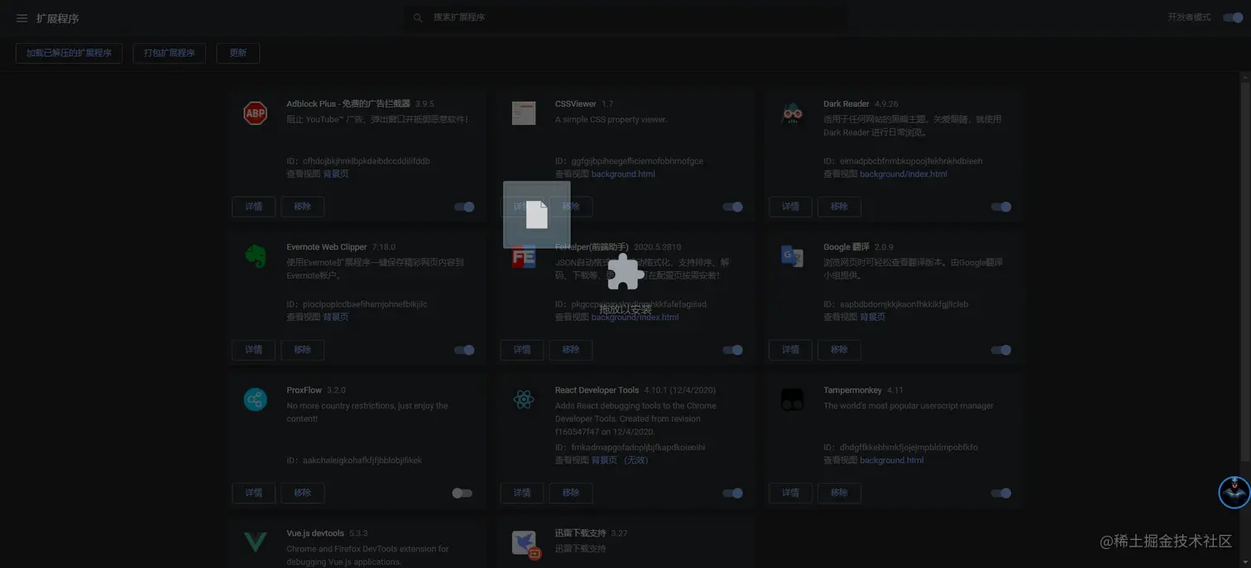Click the React Developer Tools icon
The image size is (1251, 568).
coord(524,399)
